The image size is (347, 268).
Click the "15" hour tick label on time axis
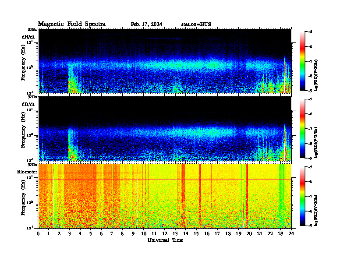tap(196, 233)
